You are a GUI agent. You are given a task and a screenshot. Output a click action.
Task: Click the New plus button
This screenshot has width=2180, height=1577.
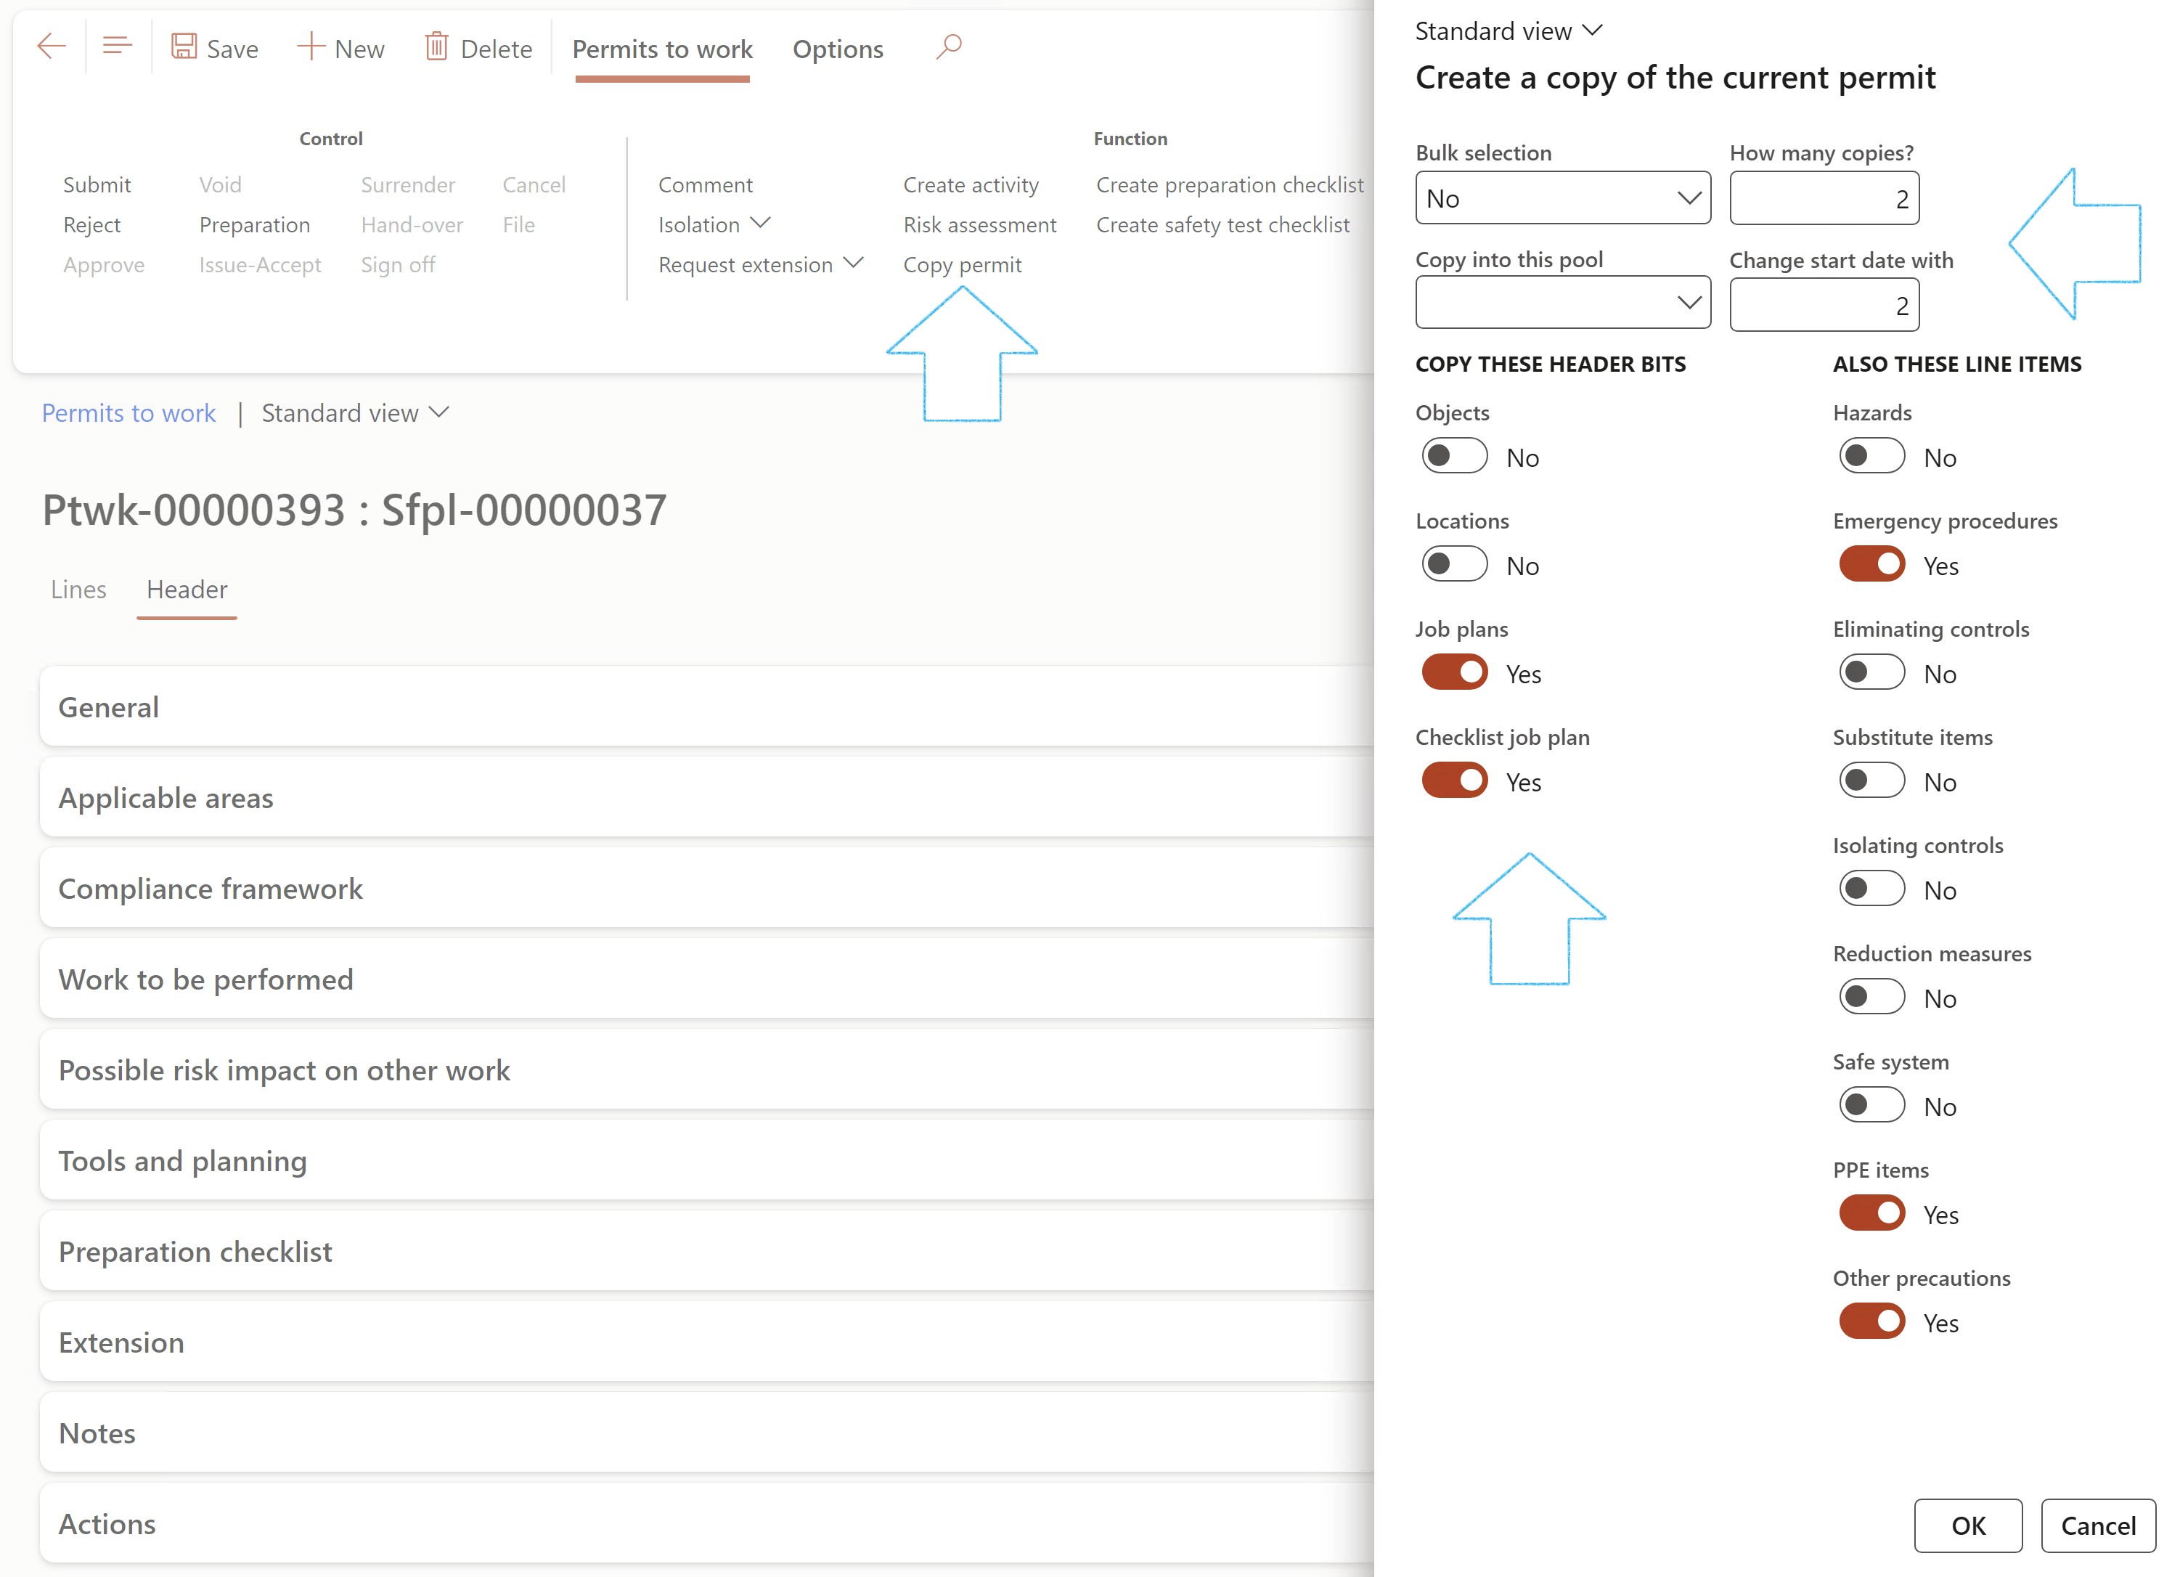click(341, 48)
